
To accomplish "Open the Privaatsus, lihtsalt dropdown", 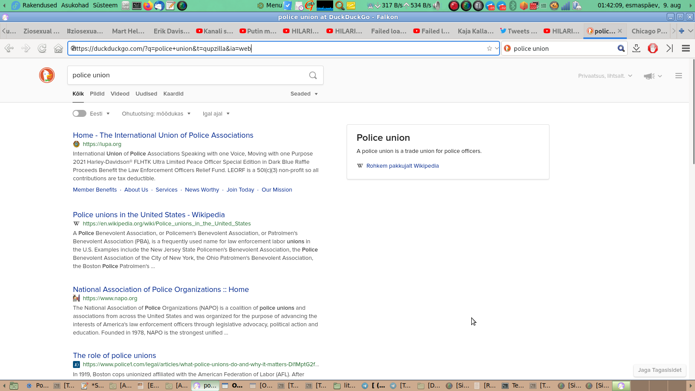I will click(605, 76).
